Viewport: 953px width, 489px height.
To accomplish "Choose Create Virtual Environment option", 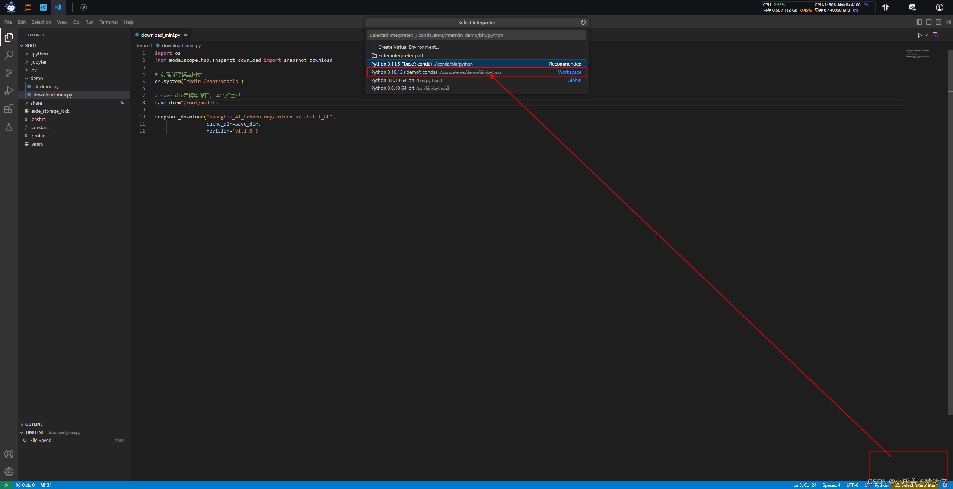I will (476, 47).
